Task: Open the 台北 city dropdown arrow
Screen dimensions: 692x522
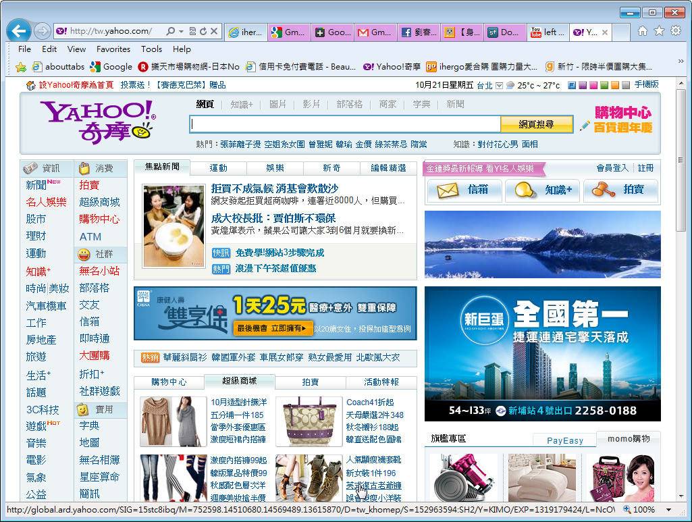Action: tap(499, 86)
